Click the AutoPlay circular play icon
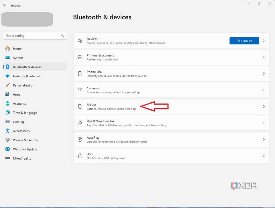 point(80,140)
